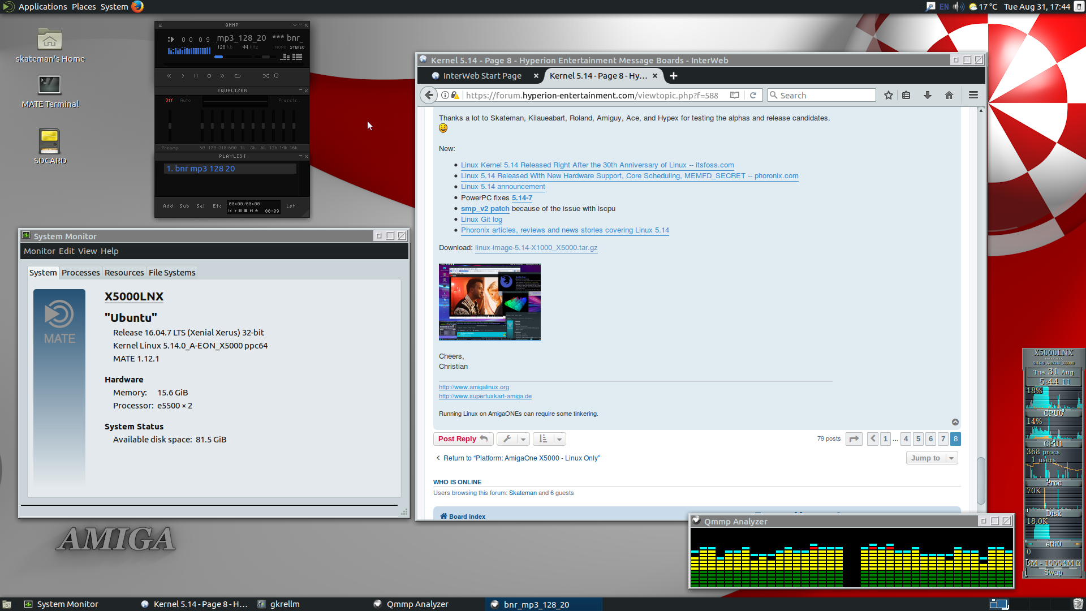This screenshot has width=1086, height=611.
Task: Open Linux 5.14 announcement link
Action: point(503,187)
